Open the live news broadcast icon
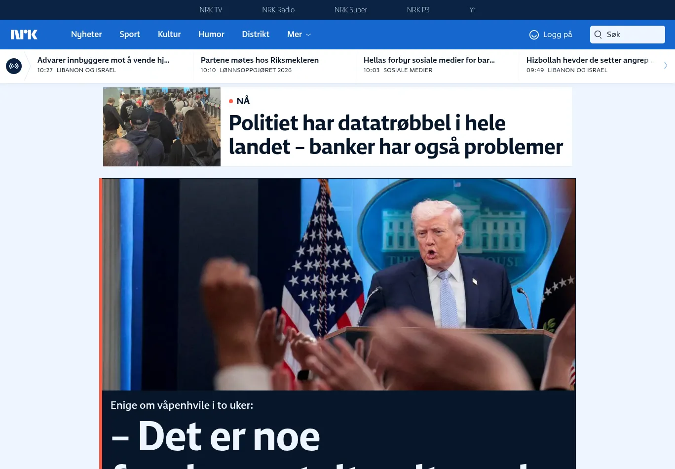Image resolution: width=675 pixels, height=469 pixels. click(x=14, y=66)
